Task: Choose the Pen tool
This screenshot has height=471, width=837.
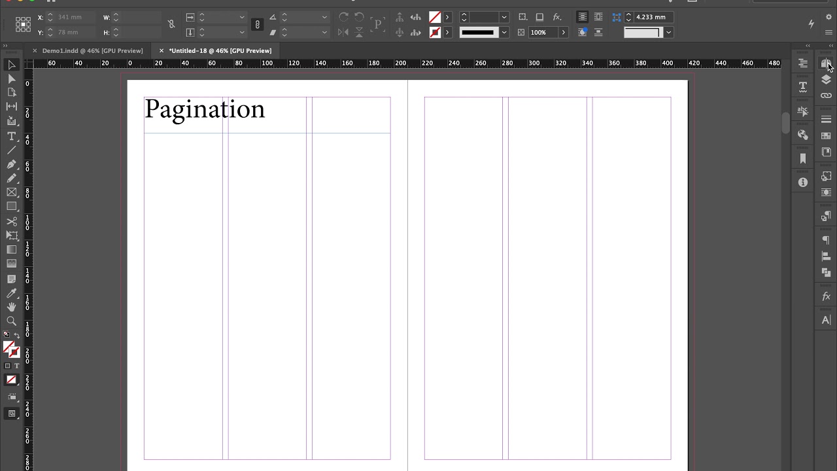Action: pyautogui.click(x=11, y=164)
